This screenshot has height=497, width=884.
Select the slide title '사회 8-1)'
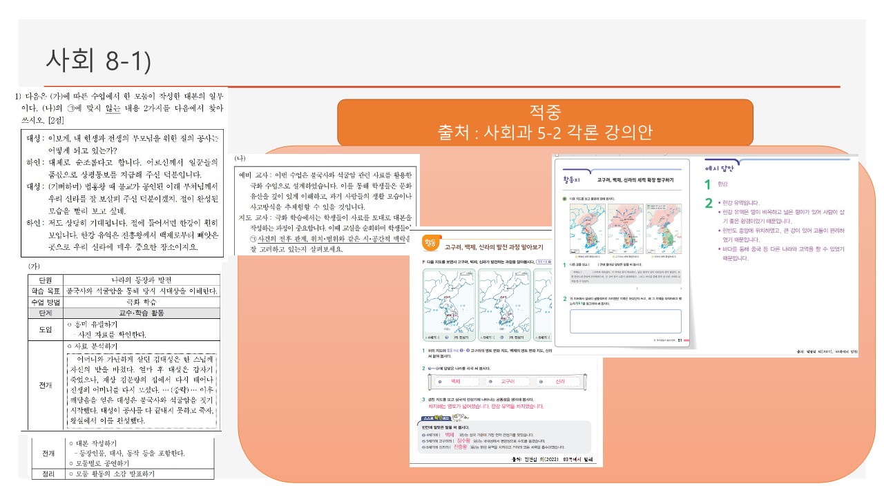98,60
